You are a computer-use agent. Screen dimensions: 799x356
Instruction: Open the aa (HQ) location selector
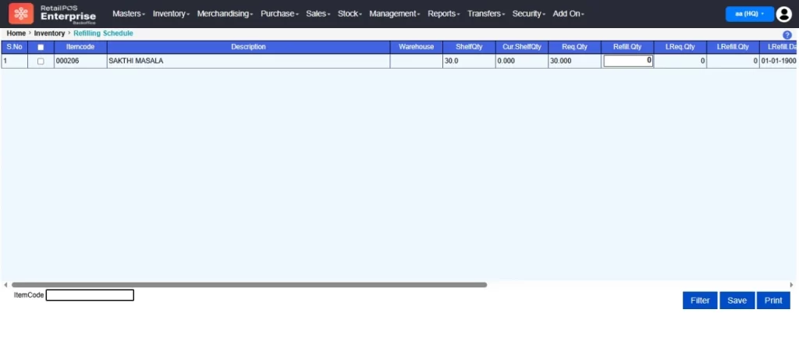[x=750, y=14]
